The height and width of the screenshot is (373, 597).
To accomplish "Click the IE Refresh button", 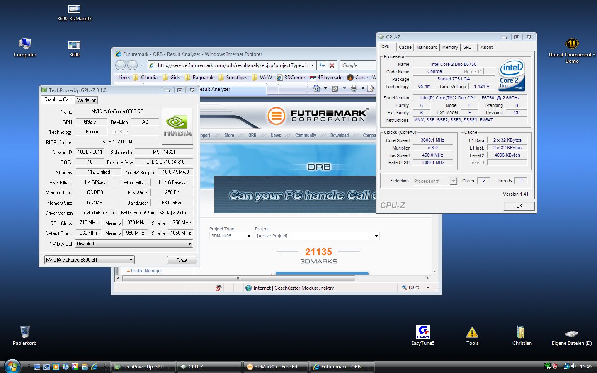I will tap(322, 65).
